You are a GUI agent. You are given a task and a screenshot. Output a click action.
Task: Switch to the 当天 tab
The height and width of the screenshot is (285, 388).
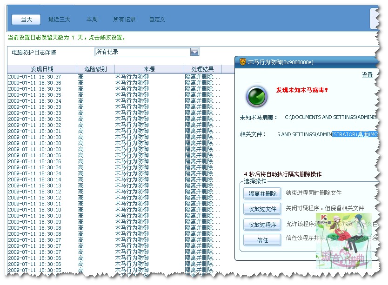(x=26, y=20)
